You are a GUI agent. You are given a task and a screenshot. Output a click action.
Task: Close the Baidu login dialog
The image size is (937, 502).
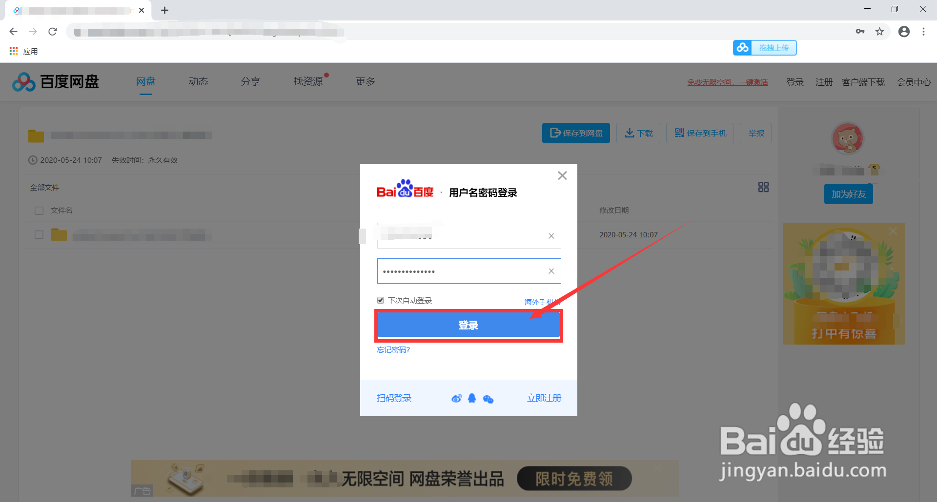pyautogui.click(x=562, y=175)
